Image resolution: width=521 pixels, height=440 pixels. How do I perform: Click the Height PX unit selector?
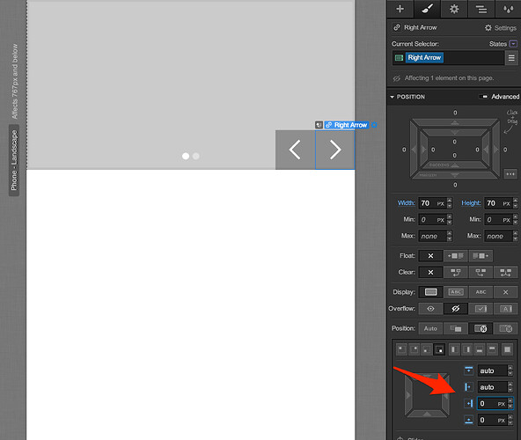pos(506,203)
